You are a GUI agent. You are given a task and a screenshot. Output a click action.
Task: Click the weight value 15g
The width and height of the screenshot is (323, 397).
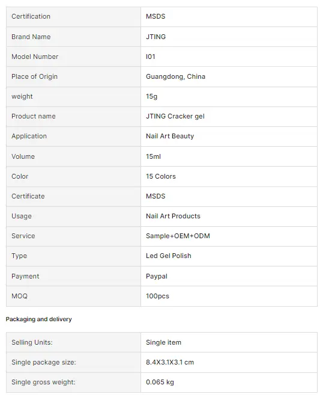151,96
